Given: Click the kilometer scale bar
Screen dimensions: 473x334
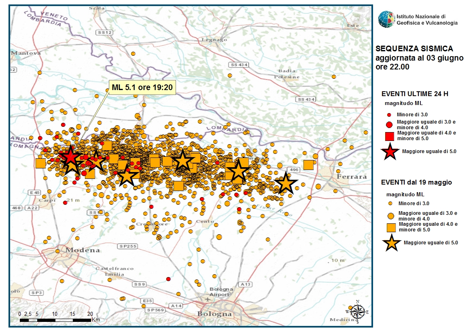Looking at the screenshot, I should pos(55,320).
